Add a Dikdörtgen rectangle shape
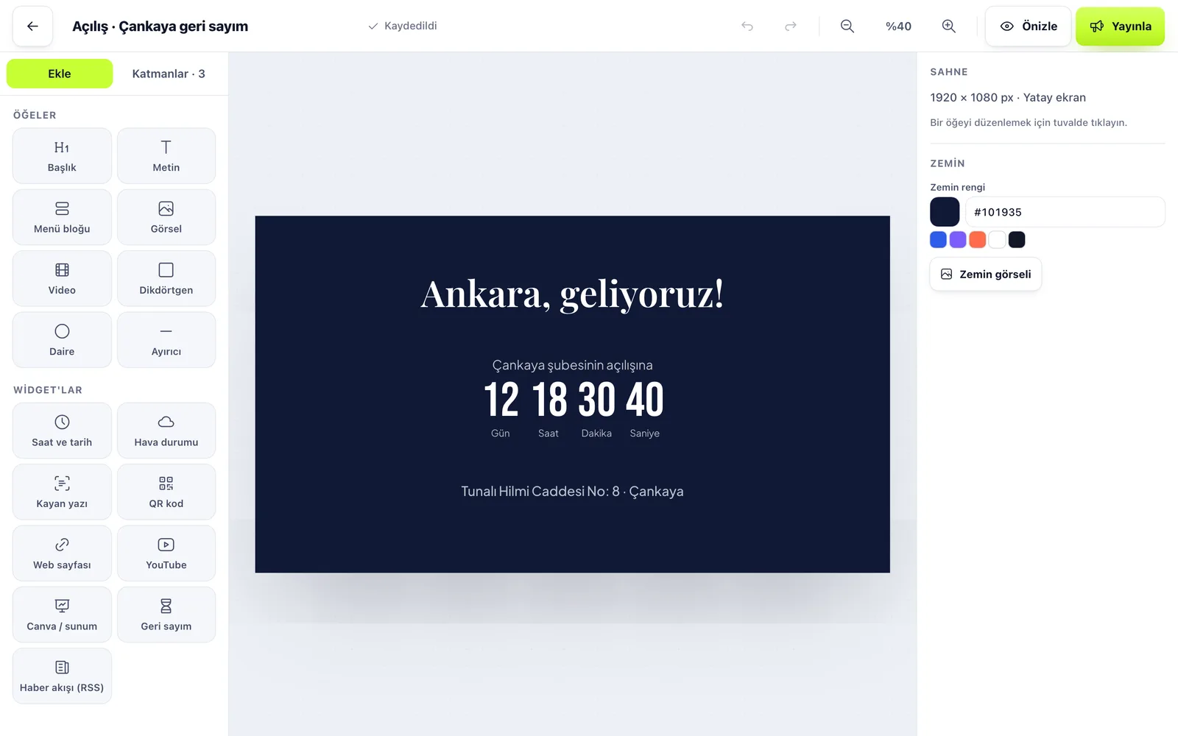 coord(166,278)
